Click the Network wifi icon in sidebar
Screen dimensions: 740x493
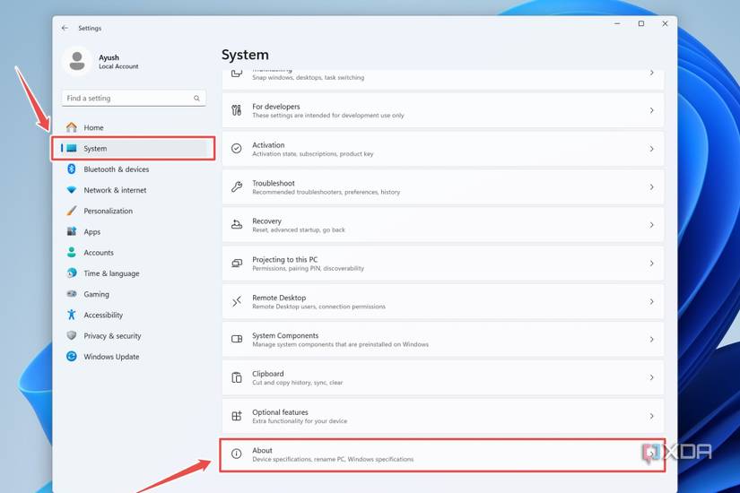(72, 190)
